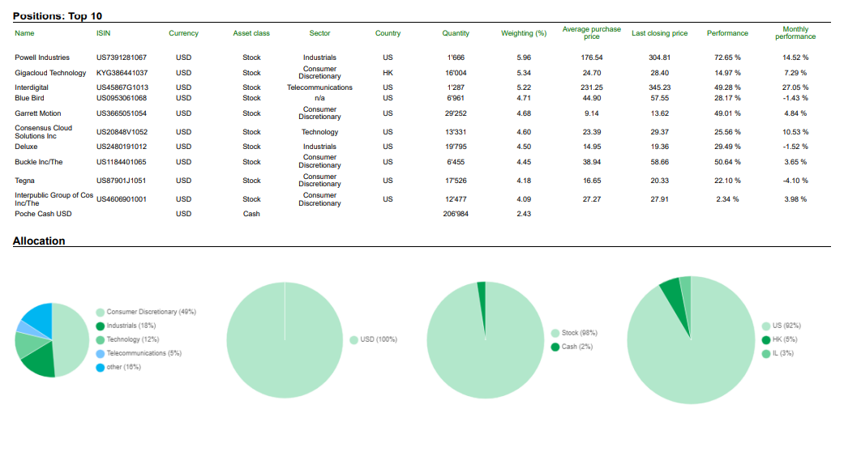The image size is (844, 473).
Task: Sort by Monthly performance column header
Action: [795, 33]
